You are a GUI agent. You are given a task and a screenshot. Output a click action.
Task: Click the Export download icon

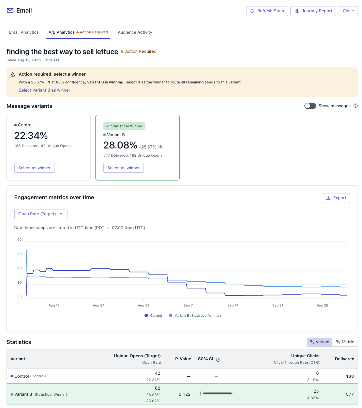click(x=328, y=198)
